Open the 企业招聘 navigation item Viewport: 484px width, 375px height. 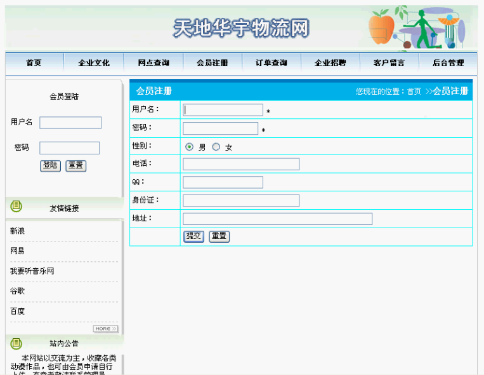(330, 63)
